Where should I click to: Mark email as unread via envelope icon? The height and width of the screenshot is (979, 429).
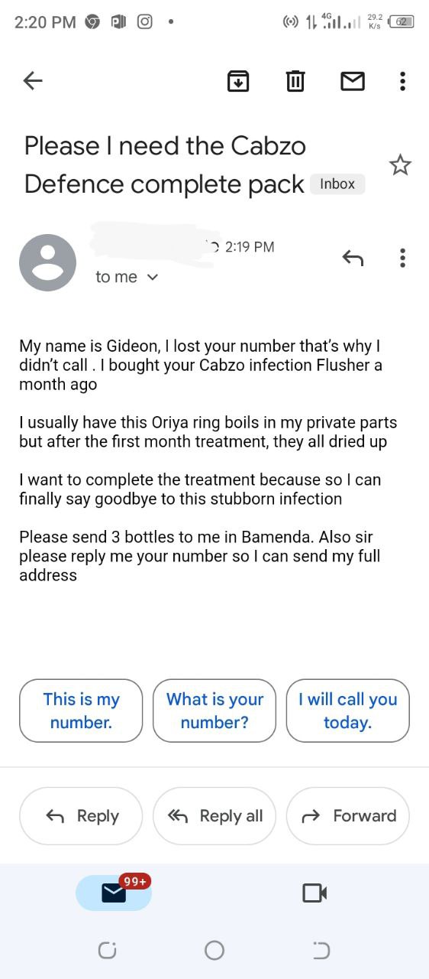click(352, 80)
